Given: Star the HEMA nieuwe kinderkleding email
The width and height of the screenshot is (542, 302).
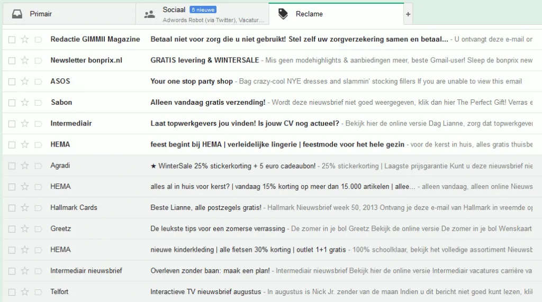Looking at the screenshot, I should (x=24, y=250).
